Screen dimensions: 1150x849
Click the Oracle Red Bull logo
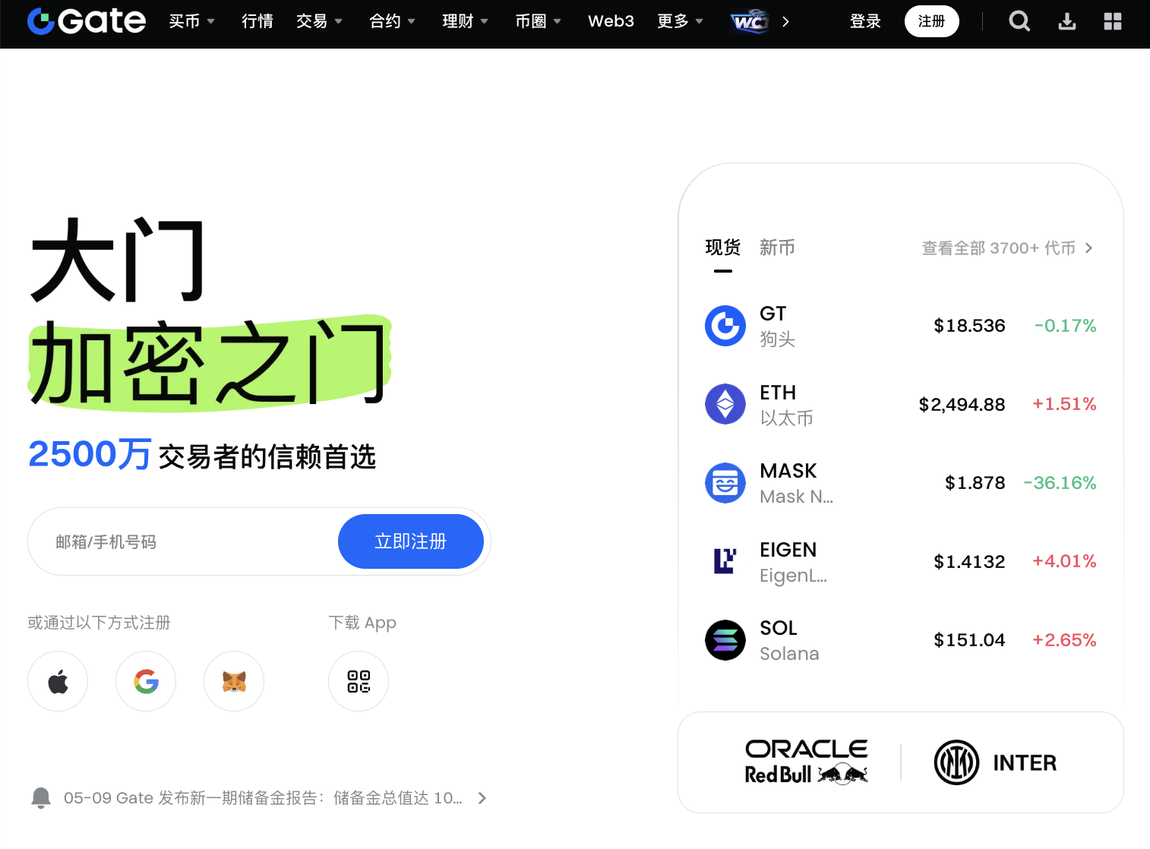[x=807, y=762]
